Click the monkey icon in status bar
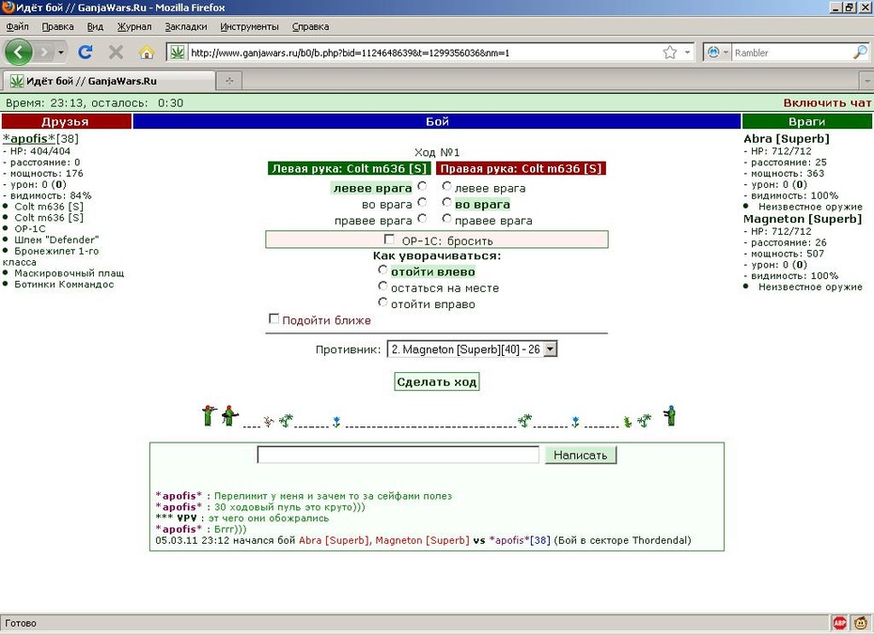The image size is (874, 635). (862, 623)
